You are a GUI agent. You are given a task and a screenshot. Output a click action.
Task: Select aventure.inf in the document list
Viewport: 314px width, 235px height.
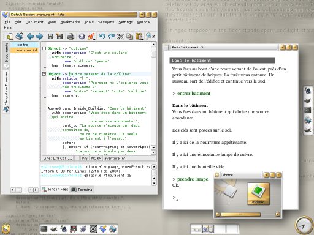click(x=25, y=50)
